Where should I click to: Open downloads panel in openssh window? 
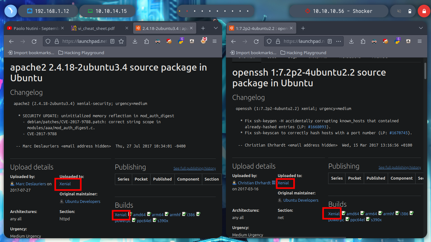(352, 41)
